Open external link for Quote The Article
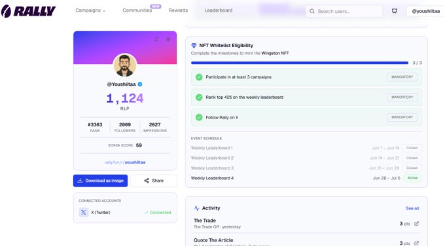This screenshot has height=246, width=445. click(416, 243)
